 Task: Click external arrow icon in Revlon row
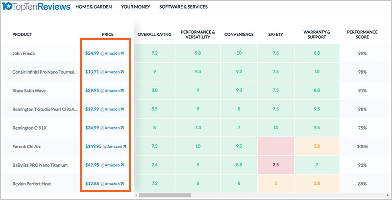pyautogui.click(x=122, y=184)
